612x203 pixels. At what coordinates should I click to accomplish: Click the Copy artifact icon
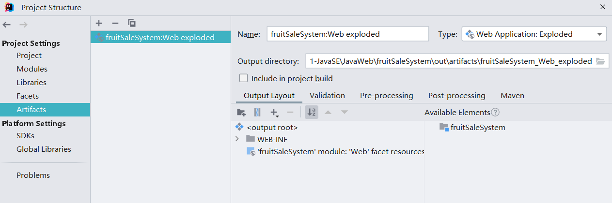(131, 23)
